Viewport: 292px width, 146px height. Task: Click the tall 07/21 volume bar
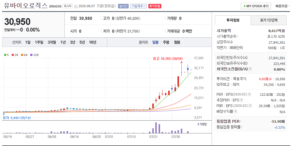pos(156,128)
